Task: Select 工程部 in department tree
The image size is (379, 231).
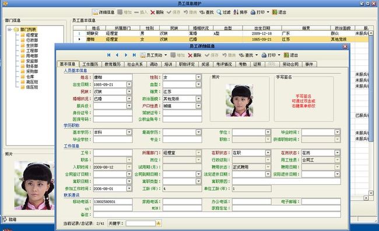Action: click(x=32, y=51)
